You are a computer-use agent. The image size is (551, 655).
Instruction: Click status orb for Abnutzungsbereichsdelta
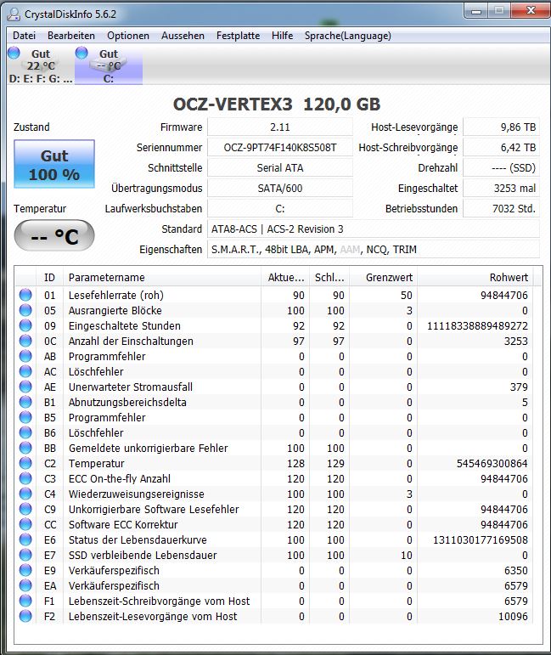(25, 402)
